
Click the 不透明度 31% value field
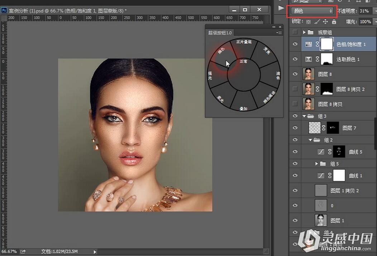[x=366, y=11]
